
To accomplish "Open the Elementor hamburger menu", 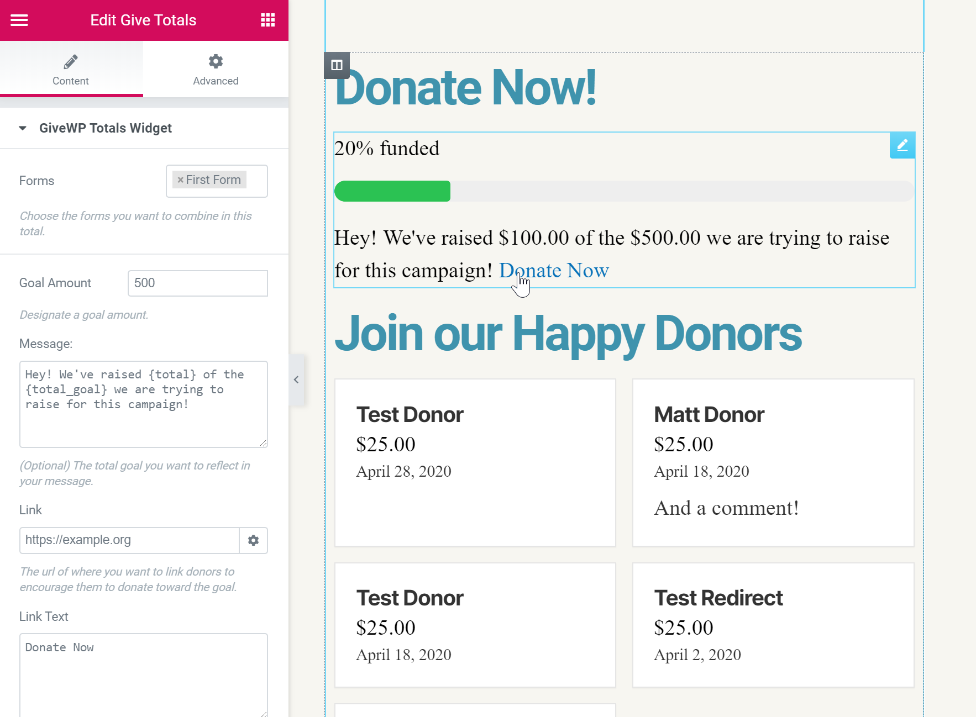I will coord(19,20).
